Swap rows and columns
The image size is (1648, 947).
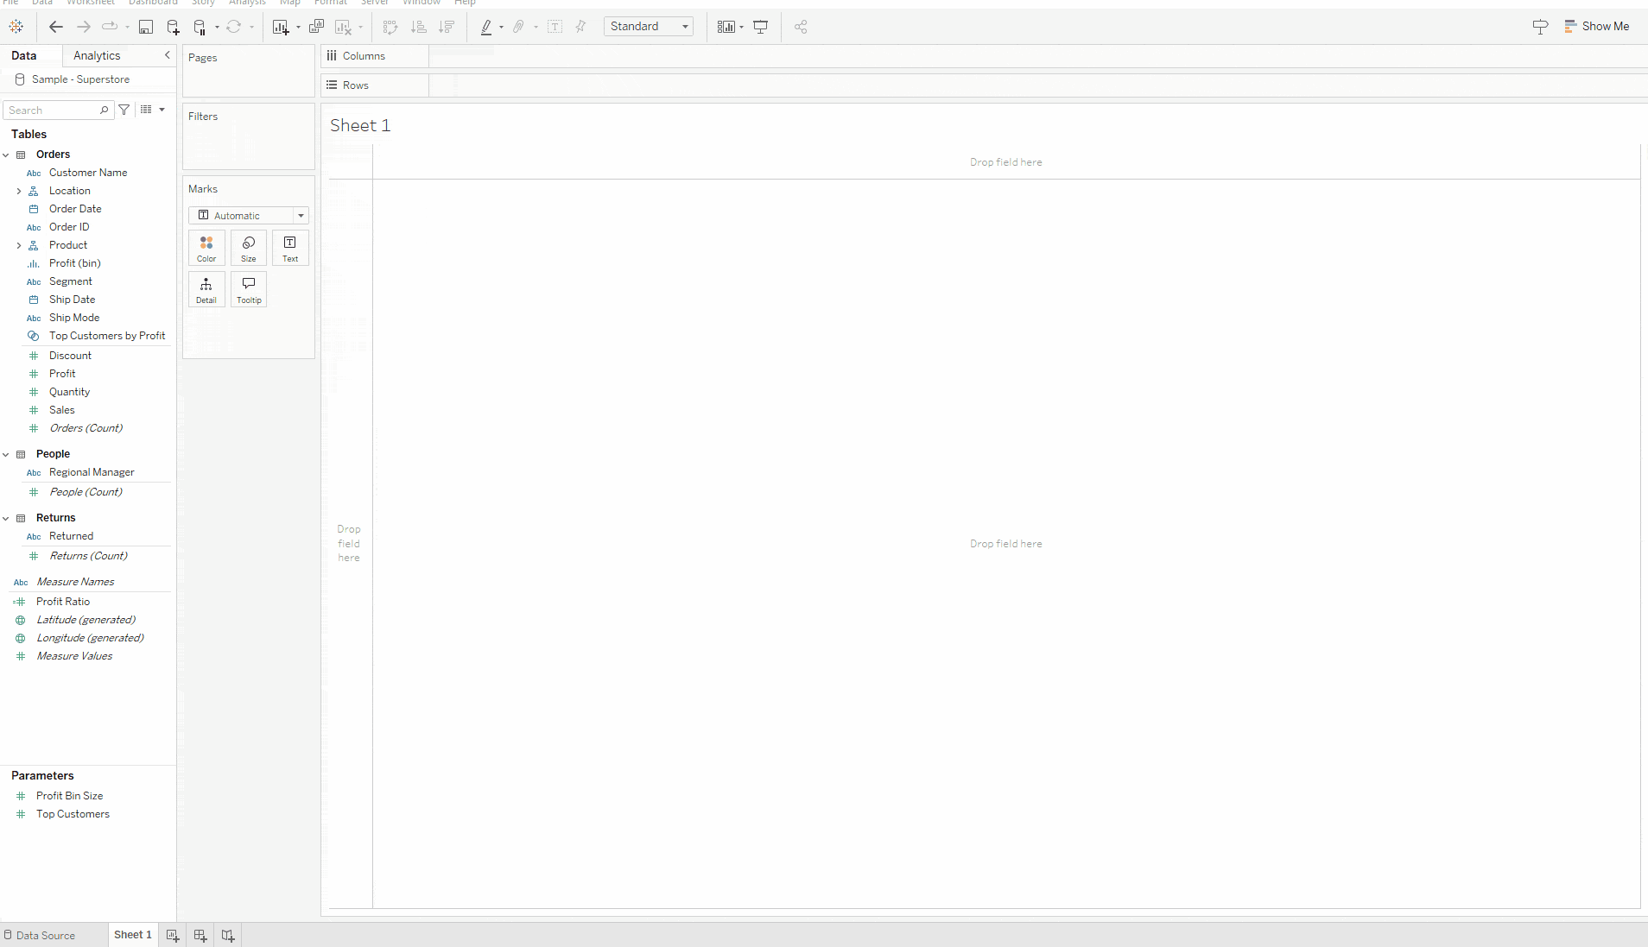(391, 27)
